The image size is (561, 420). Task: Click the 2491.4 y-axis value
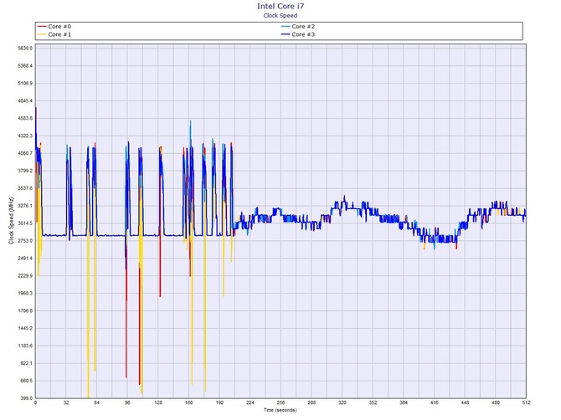point(25,259)
